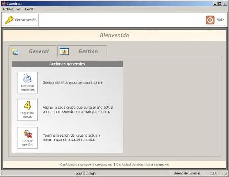Minimize the Catedrax window
The height and width of the screenshot is (177, 229).
tap(215, 4)
